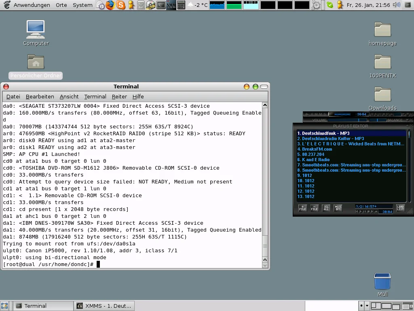The height and width of the screenshot is (311, 414).
Task: Open the Computer desktop icon
Action: pos(36,29)
